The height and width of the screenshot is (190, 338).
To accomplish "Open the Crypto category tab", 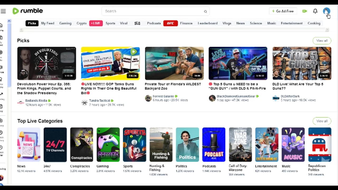I will tap(82, 23).
